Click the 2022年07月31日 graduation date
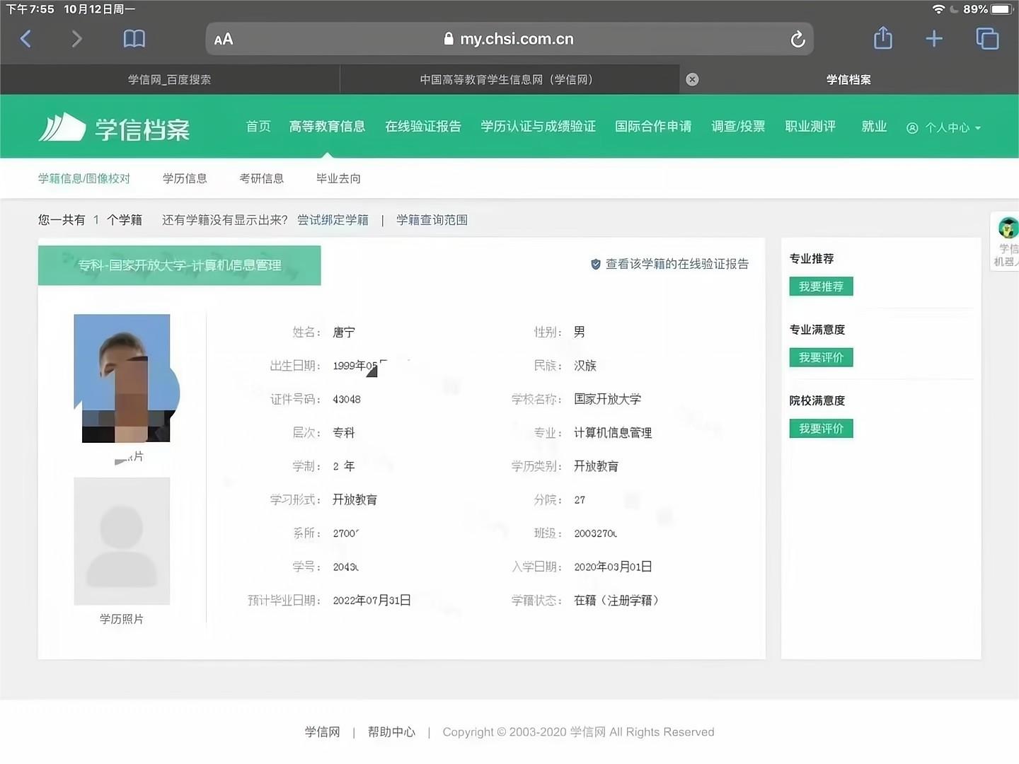The width and height of the screenshot is (1019, 764). (372, 601)
